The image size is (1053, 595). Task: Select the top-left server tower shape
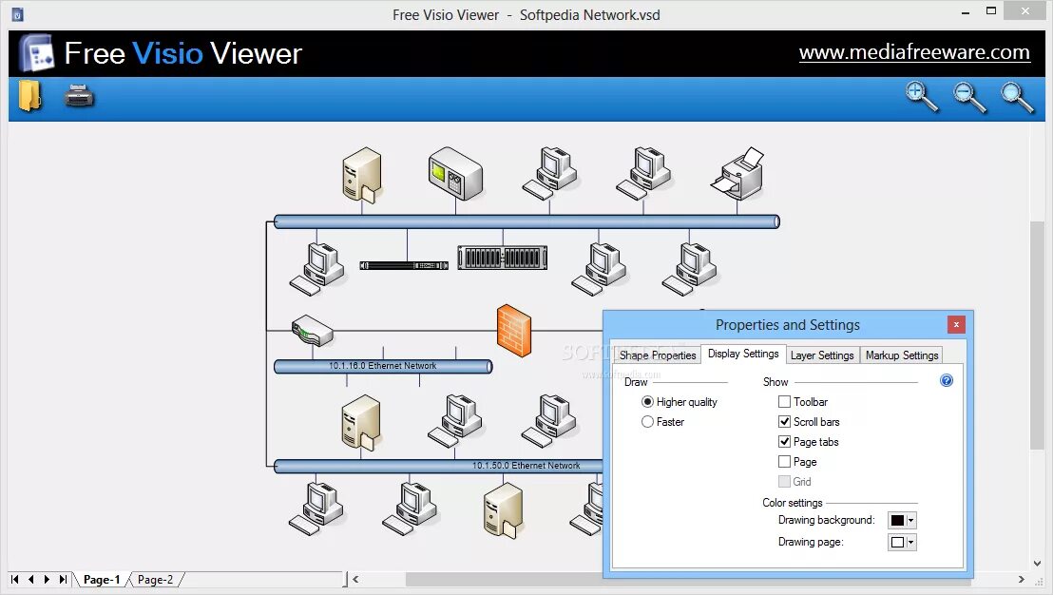point(362,175)
